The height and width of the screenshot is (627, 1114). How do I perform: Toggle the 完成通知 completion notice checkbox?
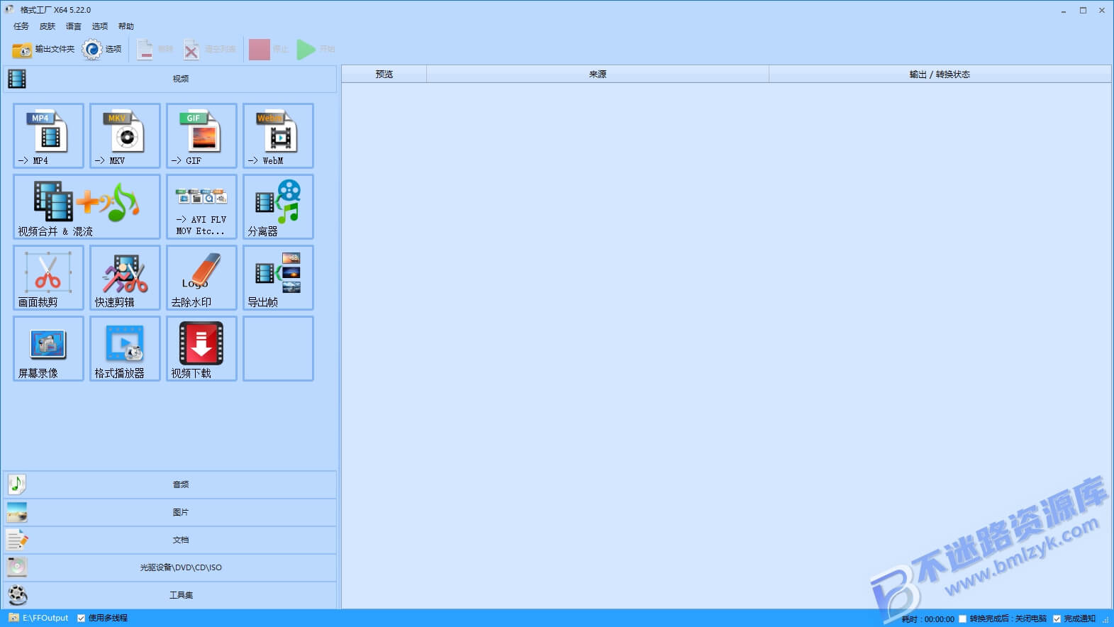click(x=1057, y=618)
